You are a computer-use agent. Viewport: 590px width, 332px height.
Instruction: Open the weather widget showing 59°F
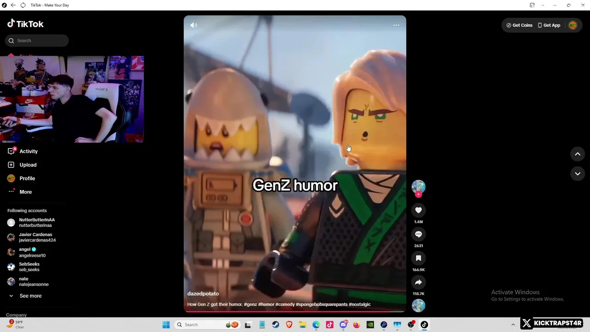(x=15, y=324)
